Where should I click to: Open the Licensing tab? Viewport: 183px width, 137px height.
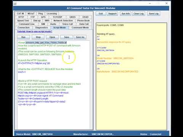[x=52, y=14]
